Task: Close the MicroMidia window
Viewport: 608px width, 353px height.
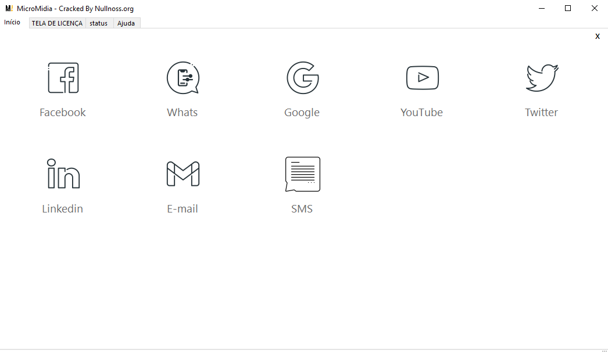Action: coord(595,8)
